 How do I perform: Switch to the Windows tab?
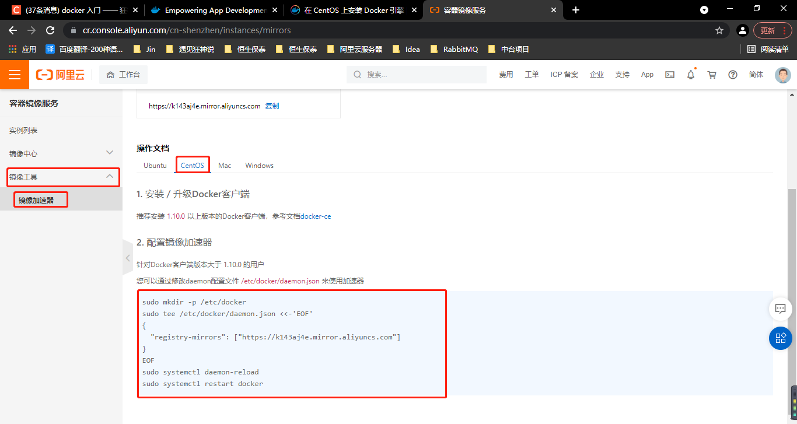coord(260,166)
